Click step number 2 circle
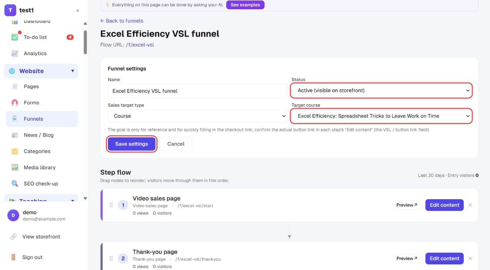490x270 pixels. (x=123, y=259)
